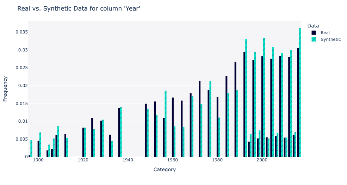Click the teal hatched Synthetic legend swatch
347x185 pixels.
(314, 39)
